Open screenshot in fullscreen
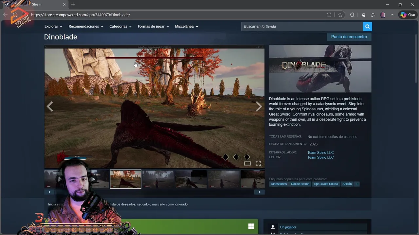The width and height of the screenshot is (419, 235). (x=258, y=164)
